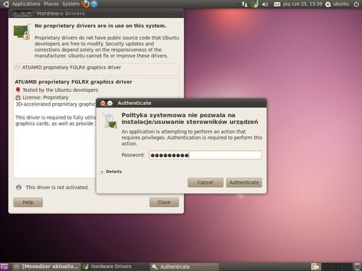
Task: Open the System menu
Action: pyautogui.click(x=71, y=4)
